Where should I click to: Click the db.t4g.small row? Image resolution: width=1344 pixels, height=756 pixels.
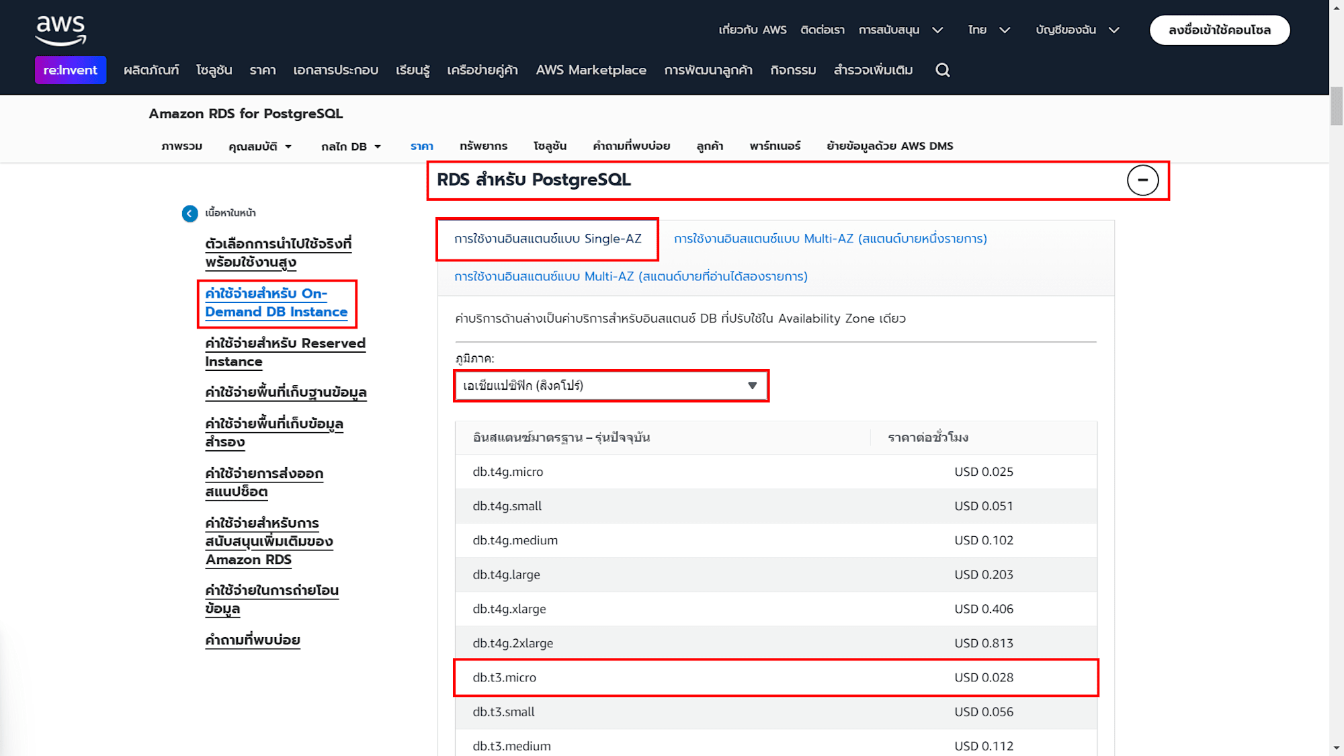click(x=775, y=506)
